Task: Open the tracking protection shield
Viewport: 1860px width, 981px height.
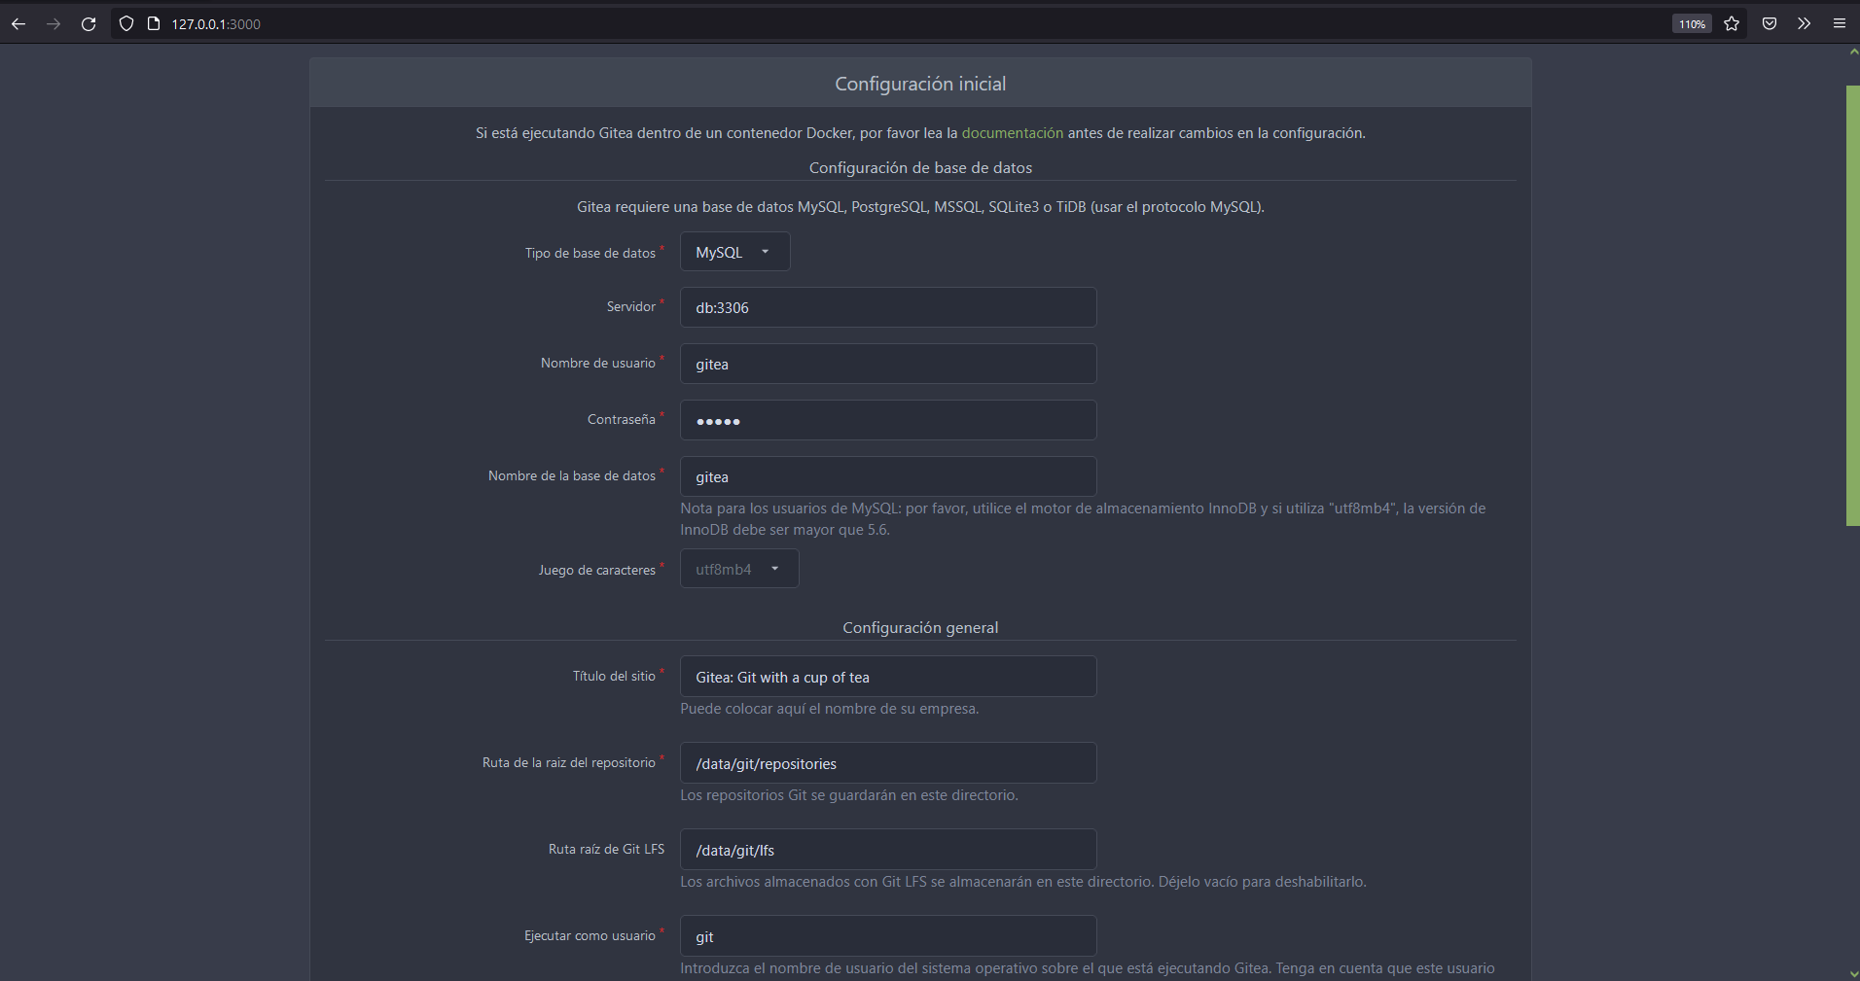Action: 126,23
